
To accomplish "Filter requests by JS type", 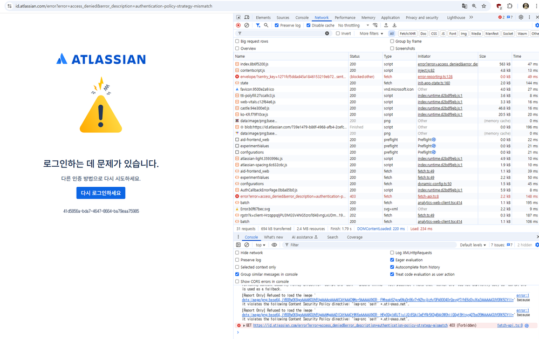I will pyautogui.click(x=443, y=33).
